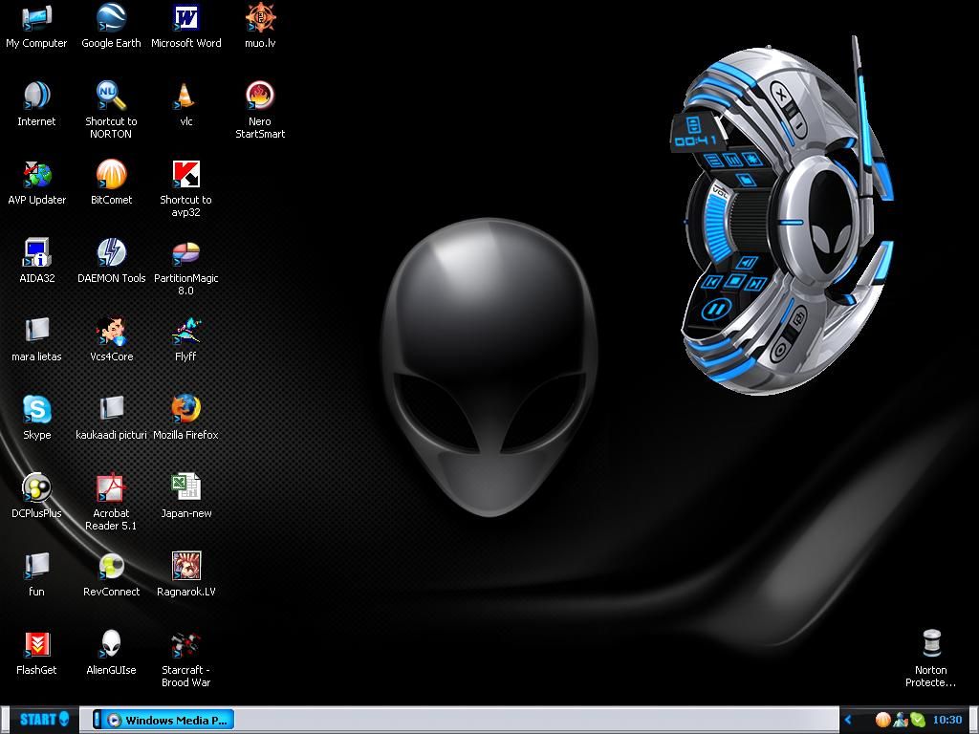Viewport: 979px width, 734px height.
Task: Open the Microsoft Word shortcut
Action: click(186, 28)
